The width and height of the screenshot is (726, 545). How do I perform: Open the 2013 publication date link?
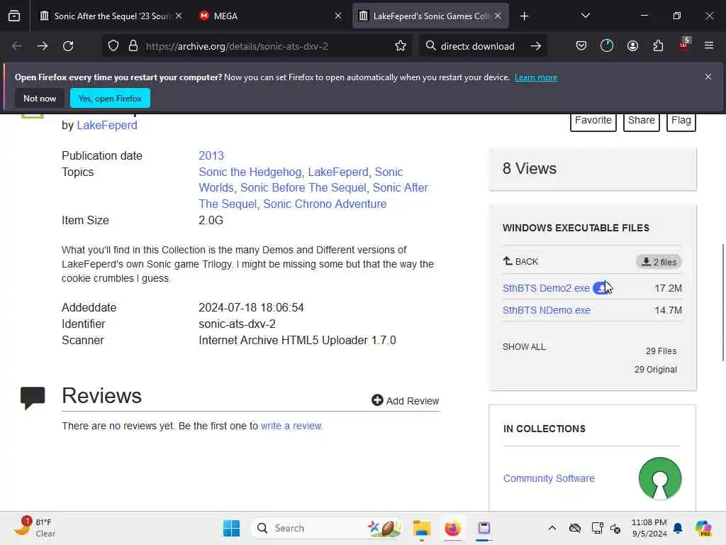[x=211, y=155]
